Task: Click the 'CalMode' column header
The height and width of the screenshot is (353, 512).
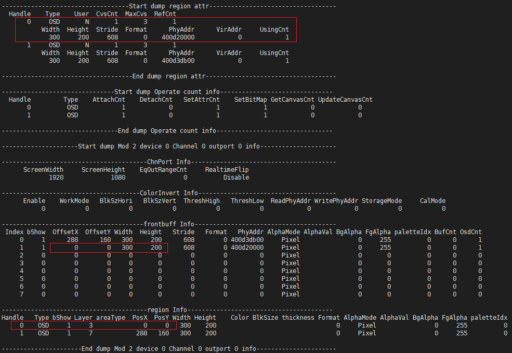Action: point(432,201)
